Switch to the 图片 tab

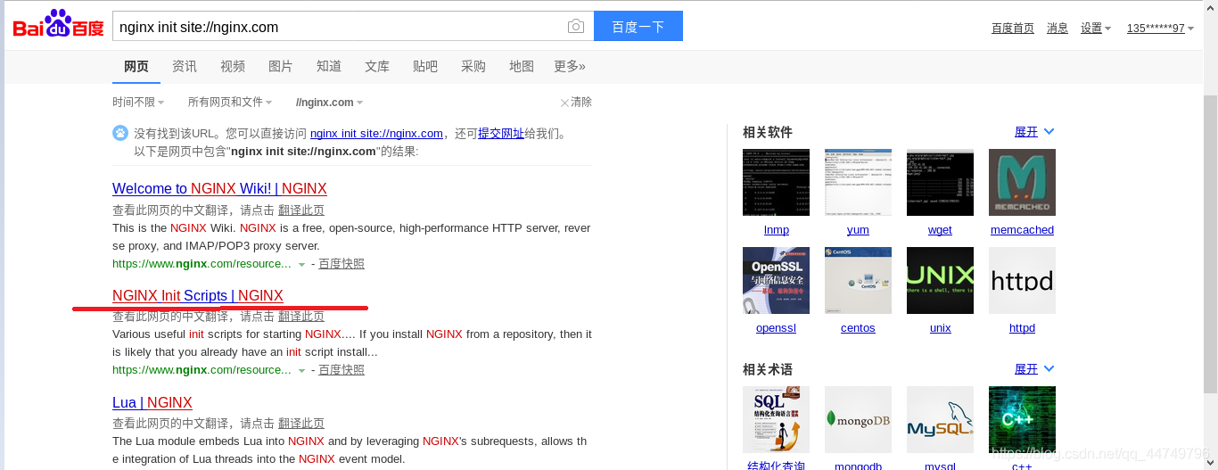coord(281,66)
